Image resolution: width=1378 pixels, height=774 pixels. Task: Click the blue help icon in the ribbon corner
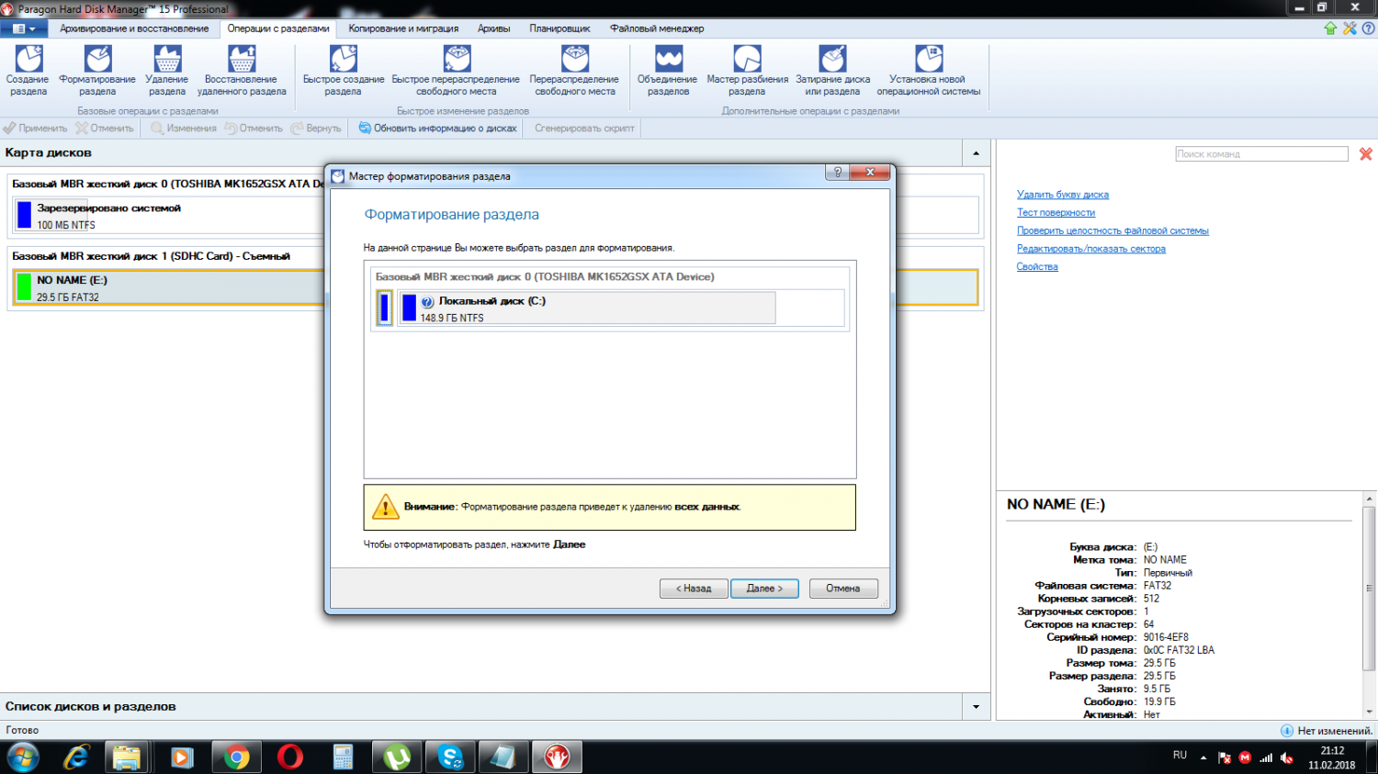[x=1368, y=28]
